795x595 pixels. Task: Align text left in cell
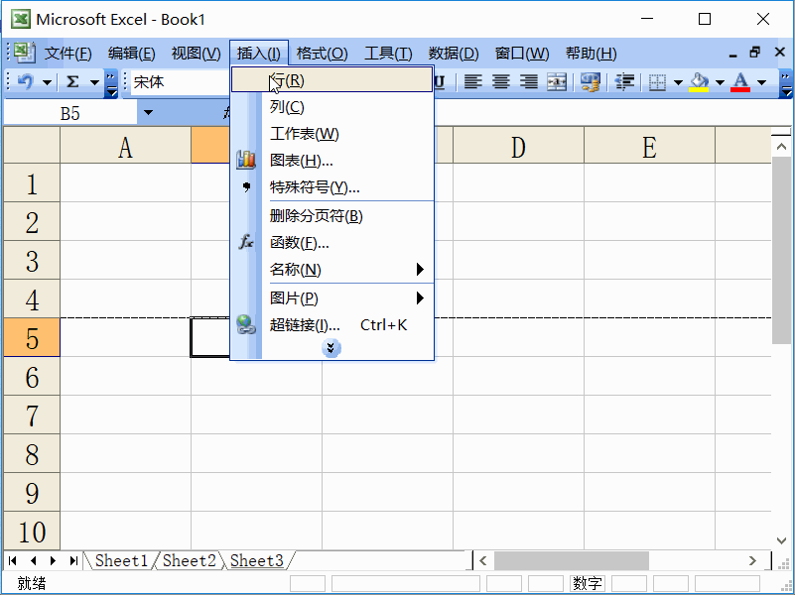pyautogui.click(x=473, y=81)
